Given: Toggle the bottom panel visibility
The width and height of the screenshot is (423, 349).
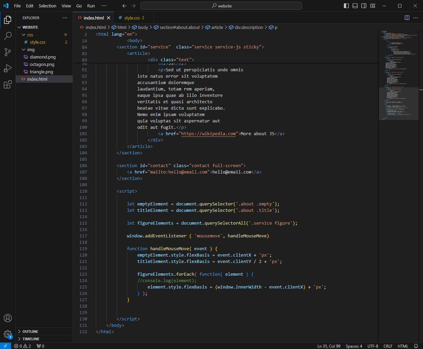Looking at the screenshot, I should click(x=355, y=6).
